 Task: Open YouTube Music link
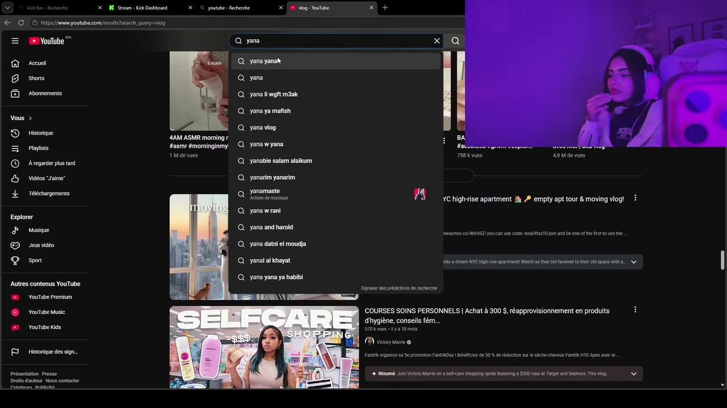[45, 312]
